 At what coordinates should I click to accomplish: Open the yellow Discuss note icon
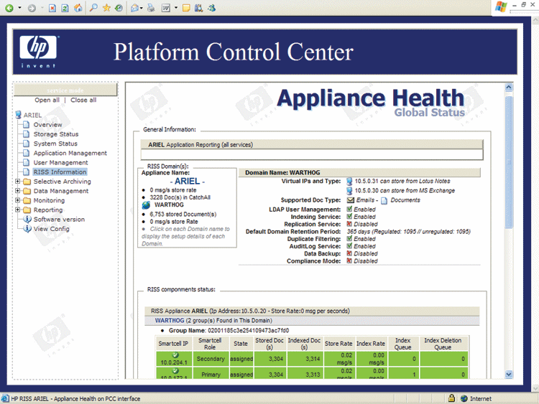click(186, 8)
